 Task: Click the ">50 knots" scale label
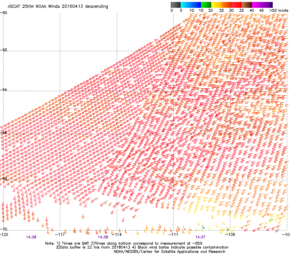279,11
